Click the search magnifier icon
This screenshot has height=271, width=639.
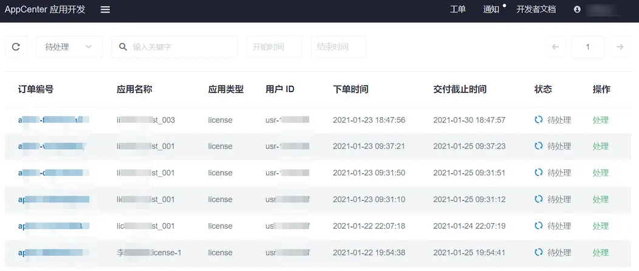123,47
